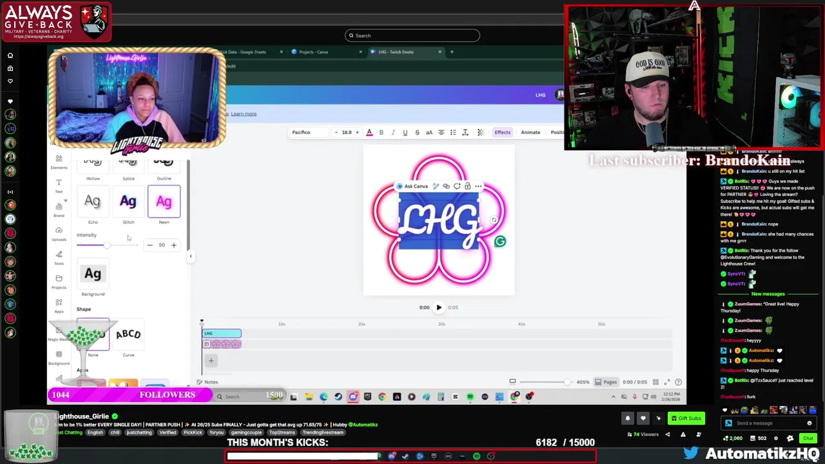825x464 pixels.
Task: Toggle the Pages view button
Action: click(x=606, y=382)
